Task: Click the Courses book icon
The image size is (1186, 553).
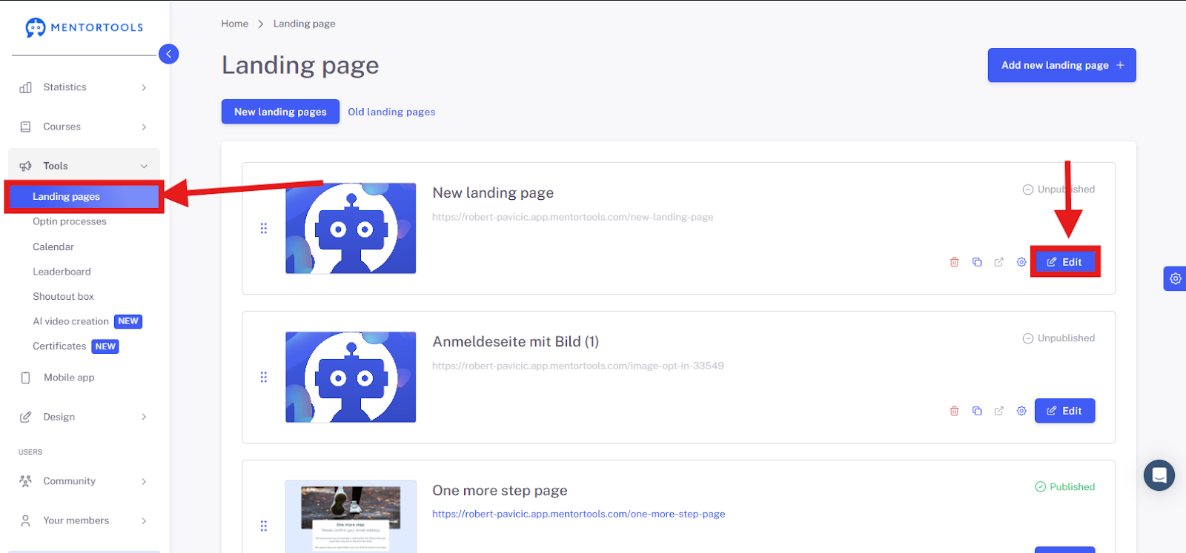Action: click(x=26, y=127)
